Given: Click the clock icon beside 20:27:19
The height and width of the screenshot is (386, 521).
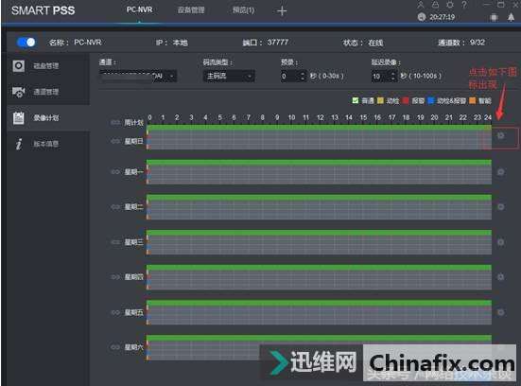Looking at the screenshot, I should point(422,17).
